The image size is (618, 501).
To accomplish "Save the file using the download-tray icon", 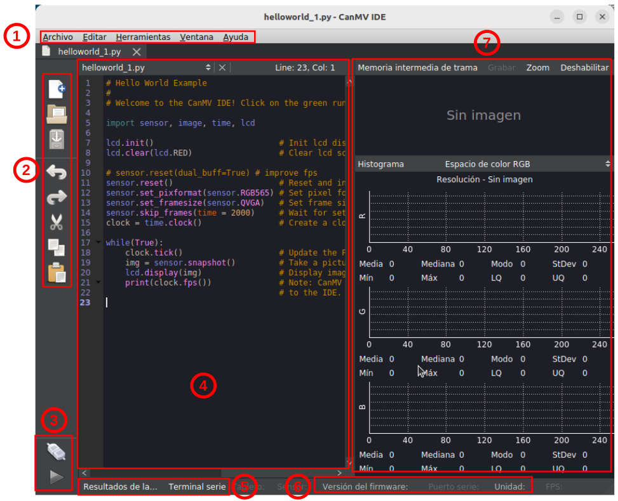I will pos(57,140).
